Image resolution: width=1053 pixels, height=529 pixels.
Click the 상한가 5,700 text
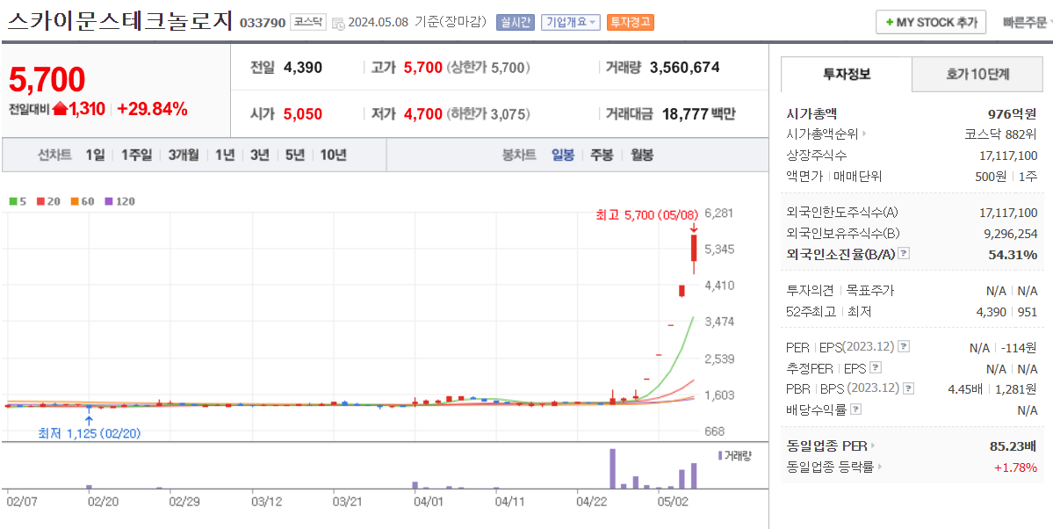click(488, 67)
